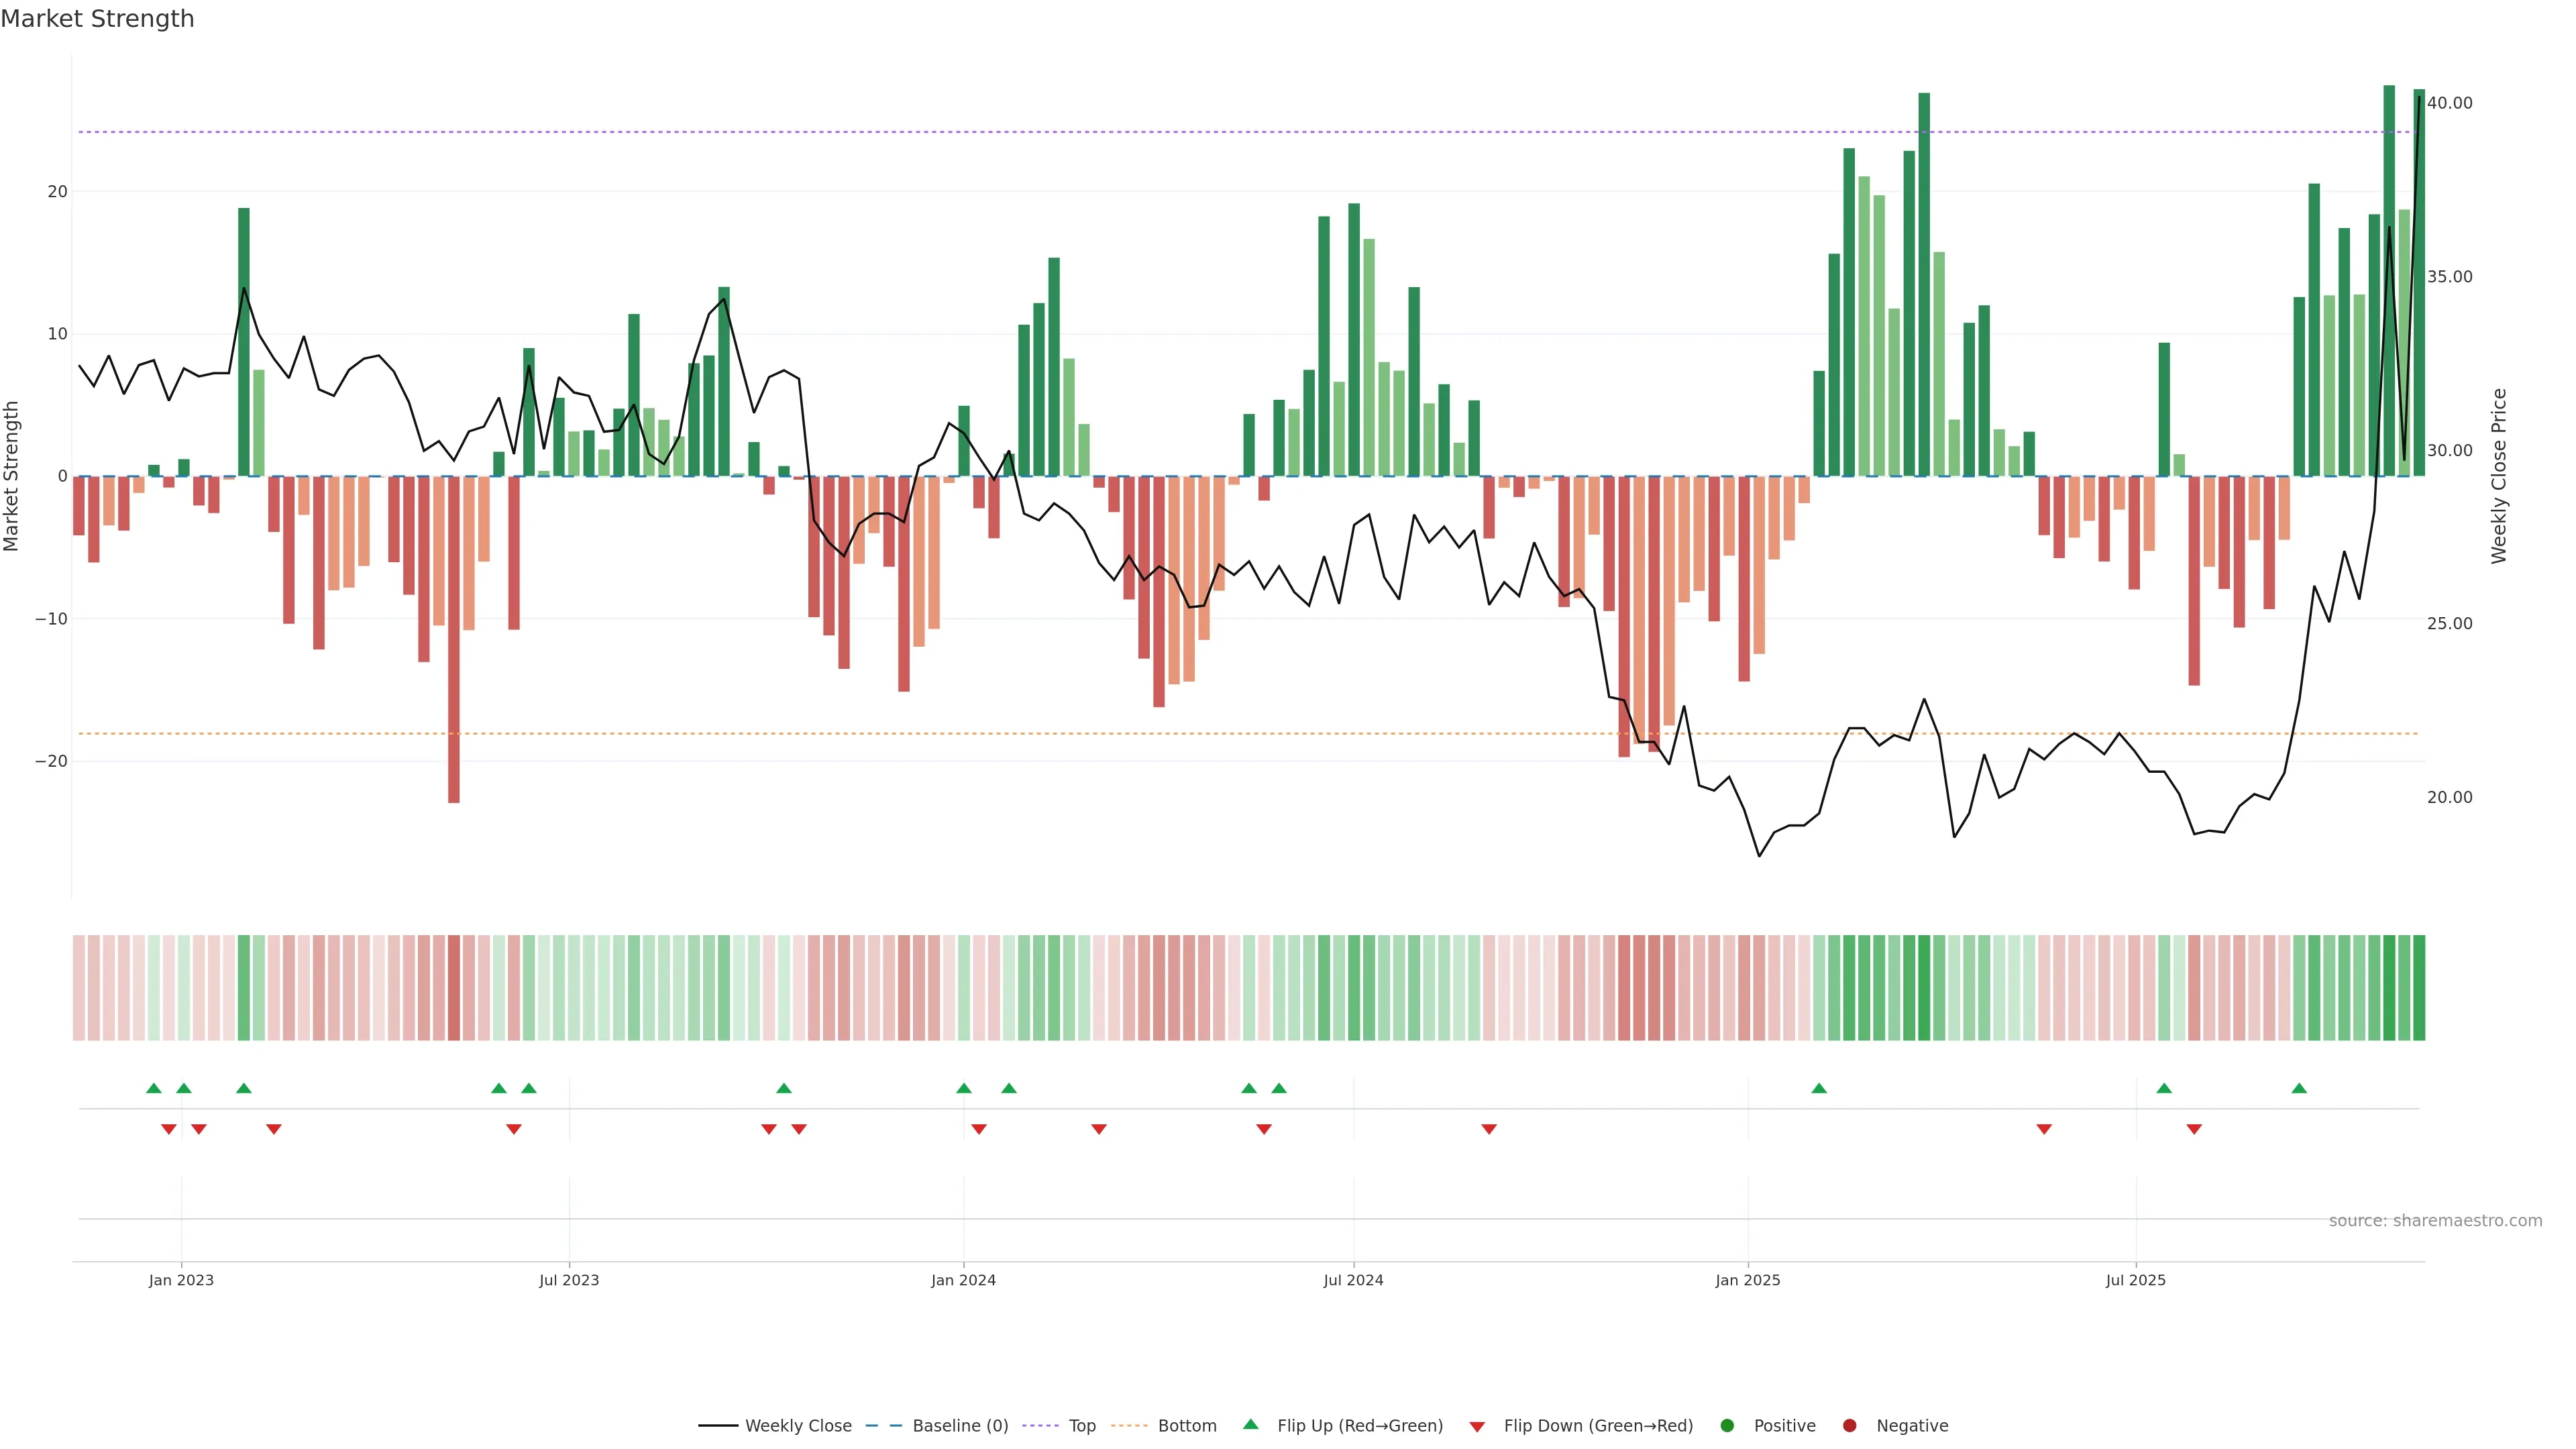Click the red Negative circle in the legend
The width and height of the screenshot is (2576, 1449).
tap(1849, 1425)
